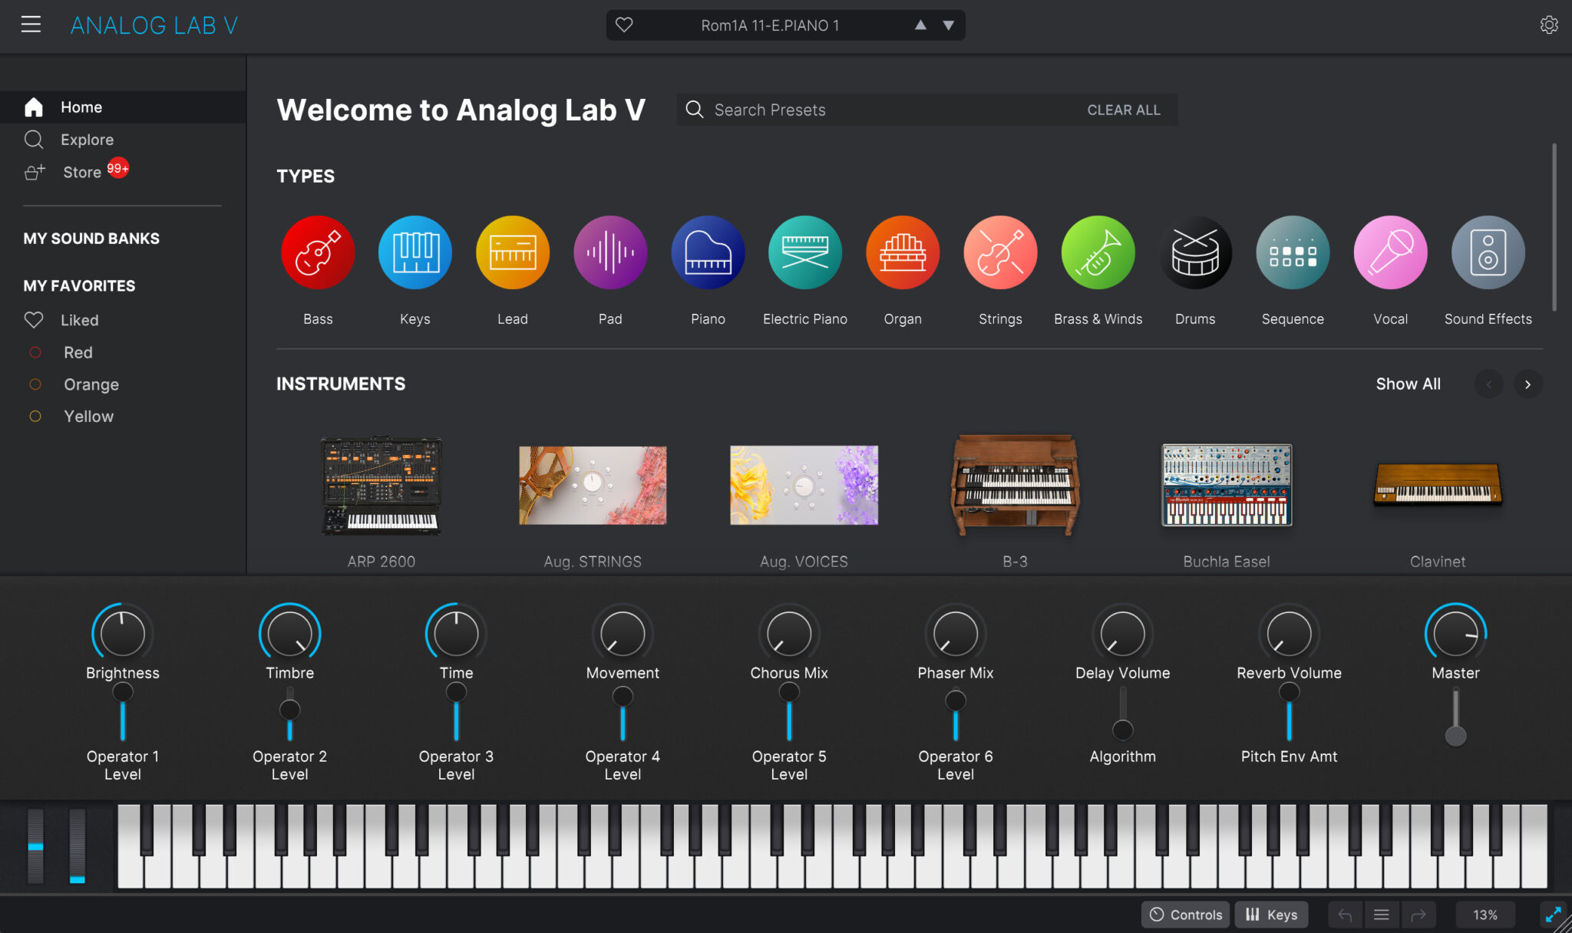Click the right chevron next to Instruments

click(x=1527, y=384)
